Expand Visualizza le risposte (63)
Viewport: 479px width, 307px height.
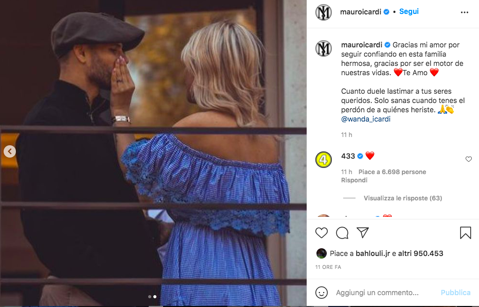tap(403, 198)
